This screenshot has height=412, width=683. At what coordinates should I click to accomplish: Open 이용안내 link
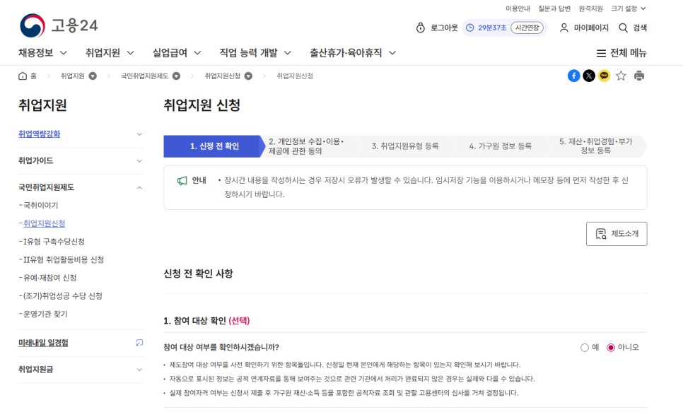[x=518, y=8]
